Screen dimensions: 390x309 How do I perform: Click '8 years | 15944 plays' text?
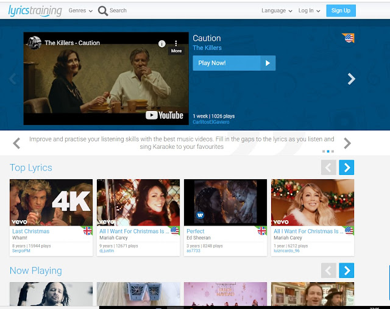tap(31, 246)
